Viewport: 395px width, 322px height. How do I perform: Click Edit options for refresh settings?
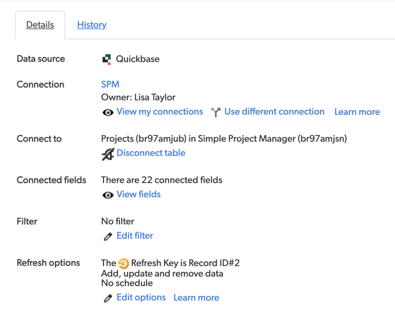(141, 297)
